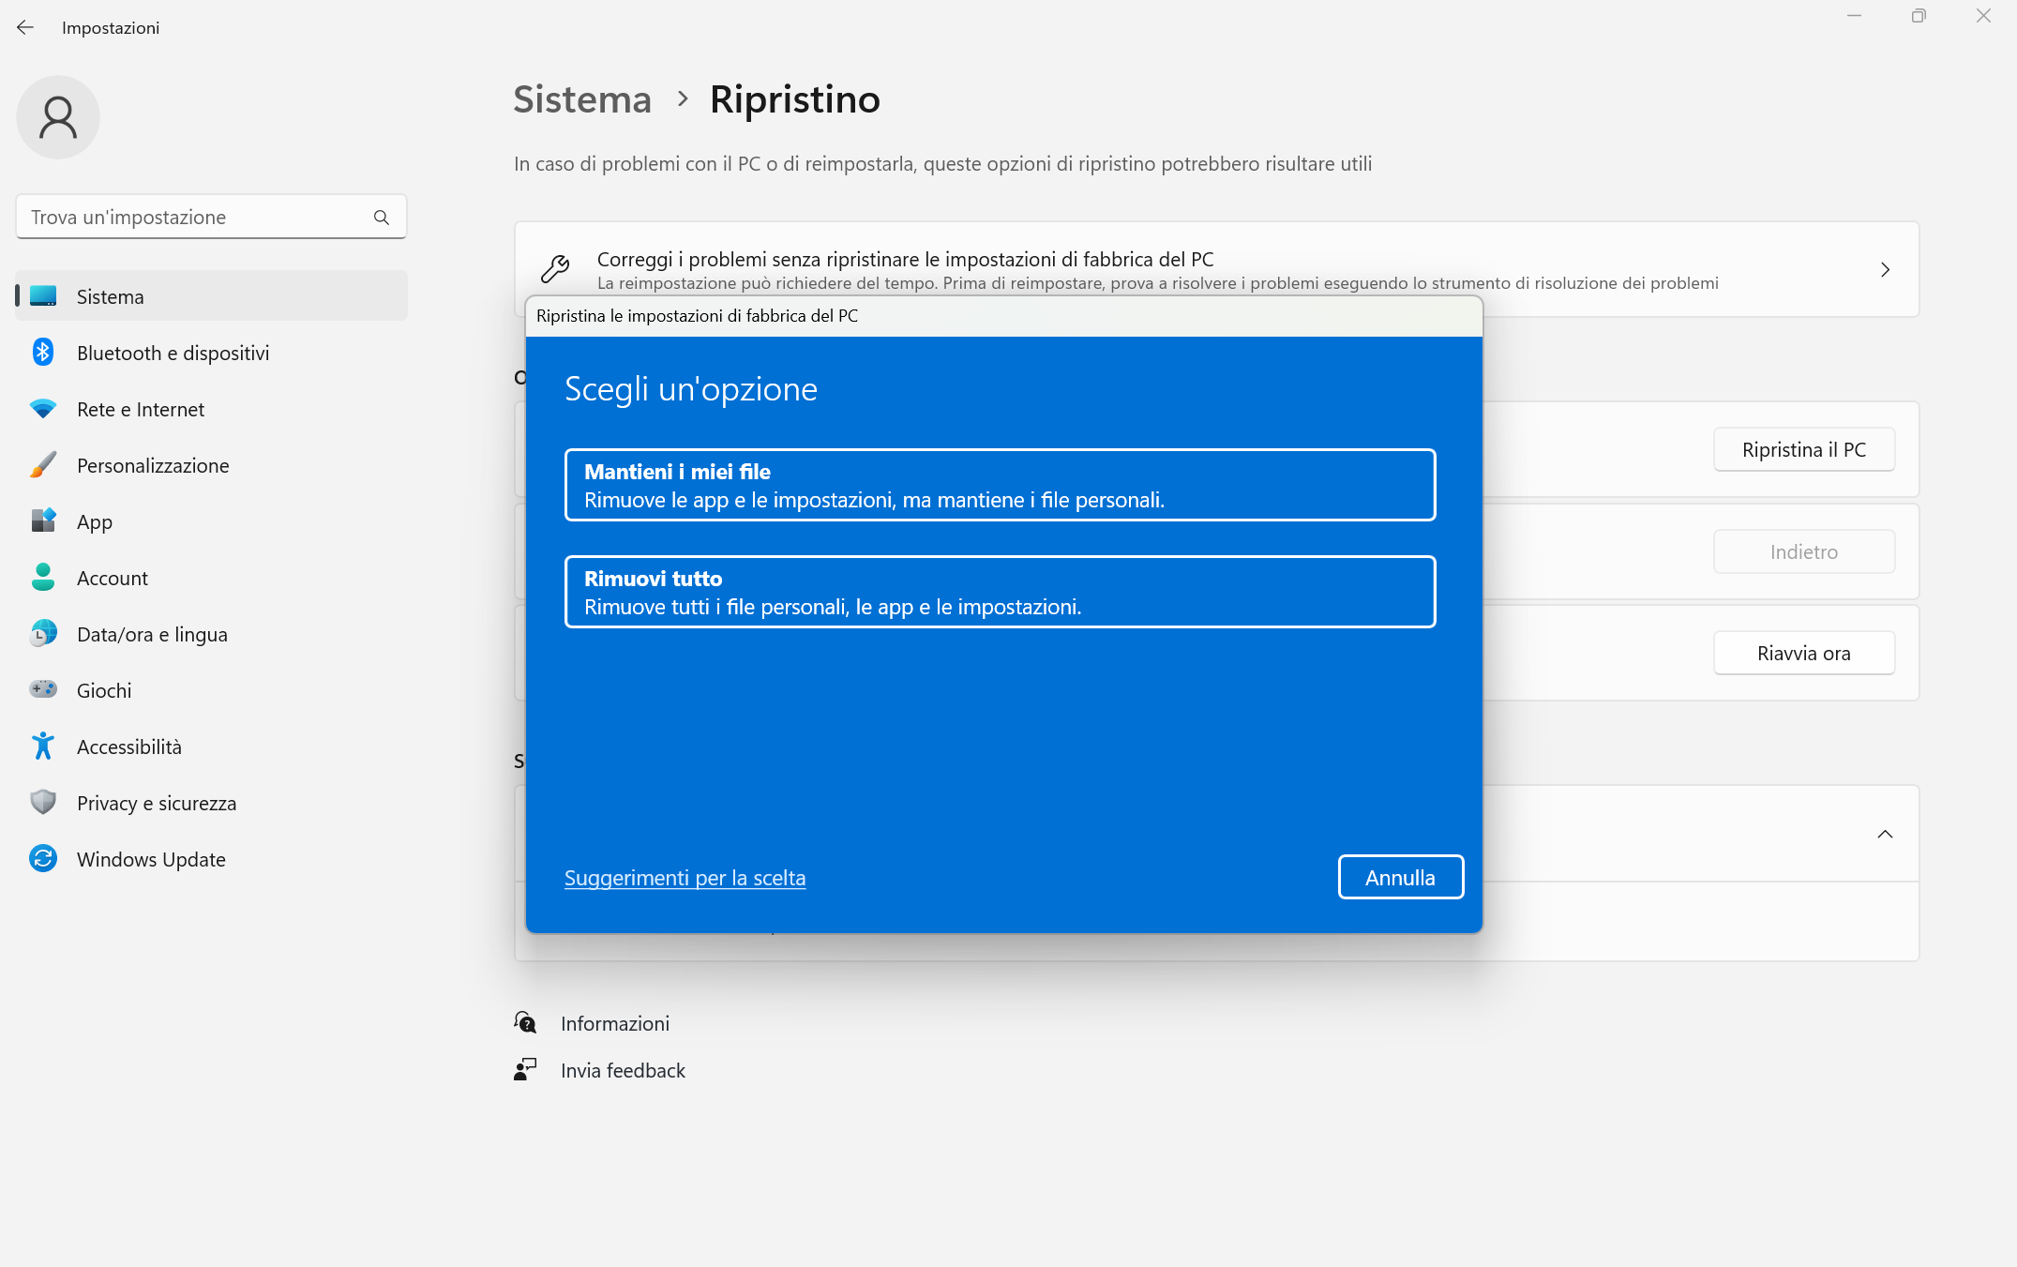Open Privacy e sicurezza section
The image size is (2017, 1267).
pyautogui.click(x=156, y=803)
